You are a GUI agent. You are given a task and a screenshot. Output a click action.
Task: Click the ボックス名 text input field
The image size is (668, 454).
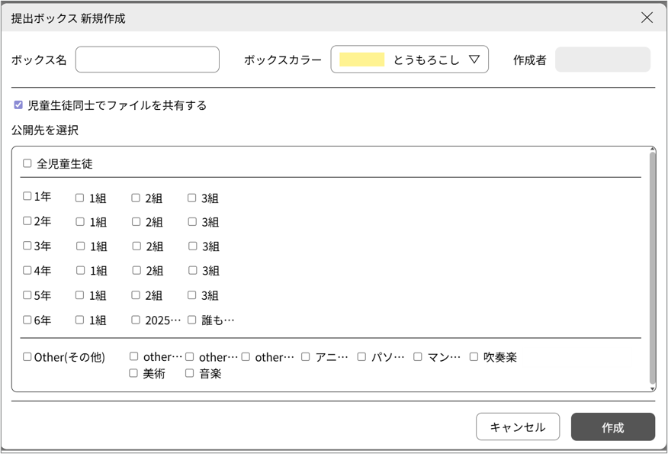click(x=147, y=60)
